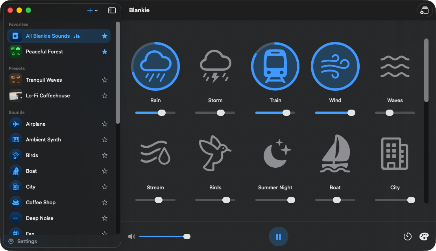Select the Birds row in sidebar
Viewport: 436px width, 251px height.
[x=59, y=155]
